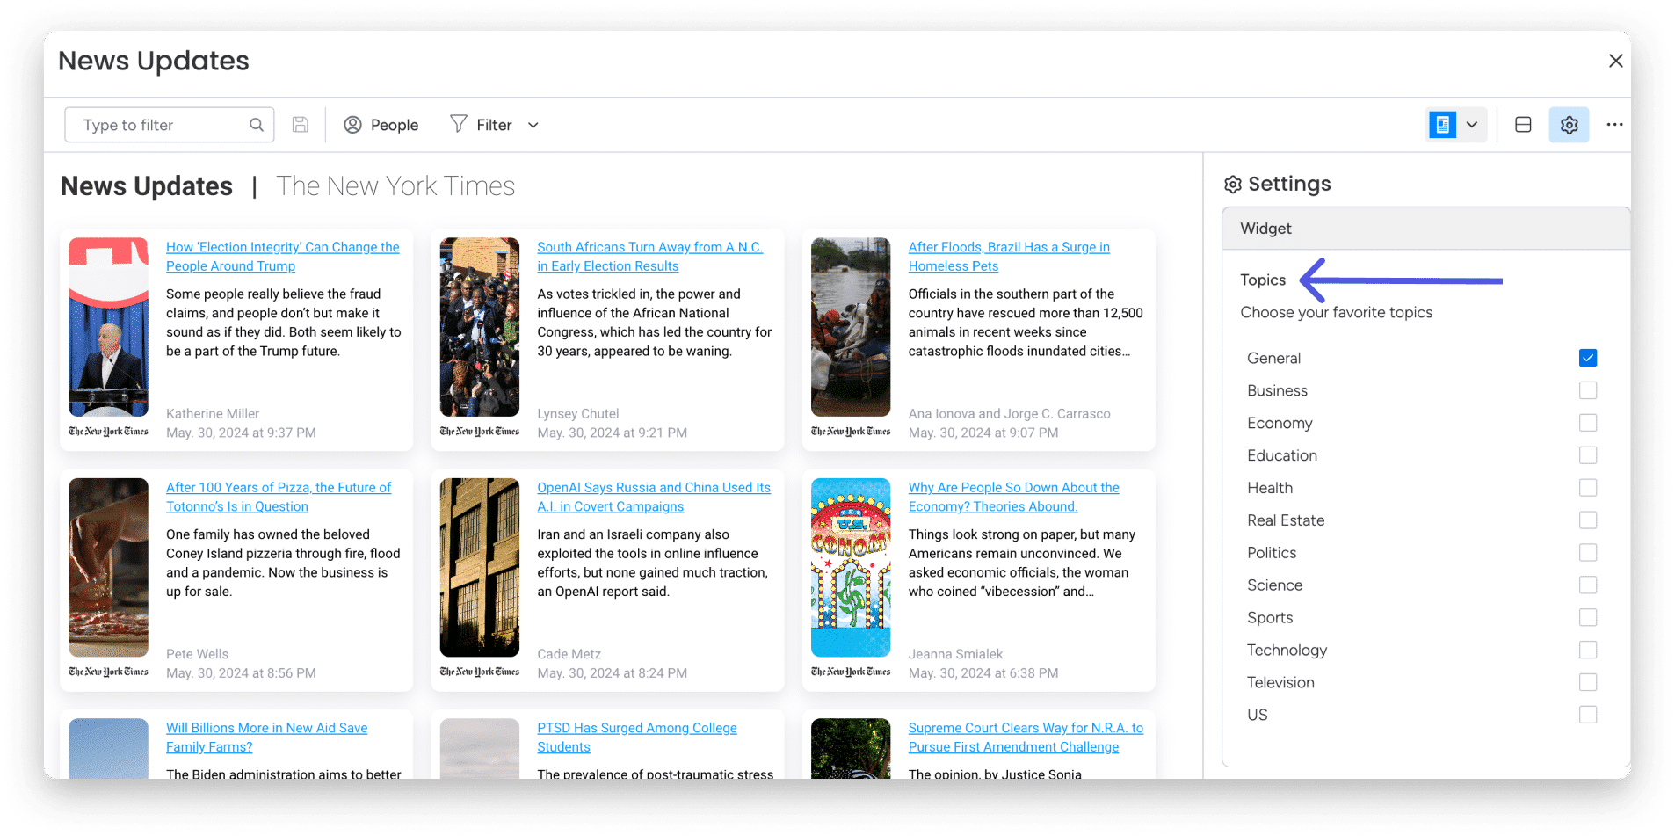Check the US topic checkbox

1588,715
